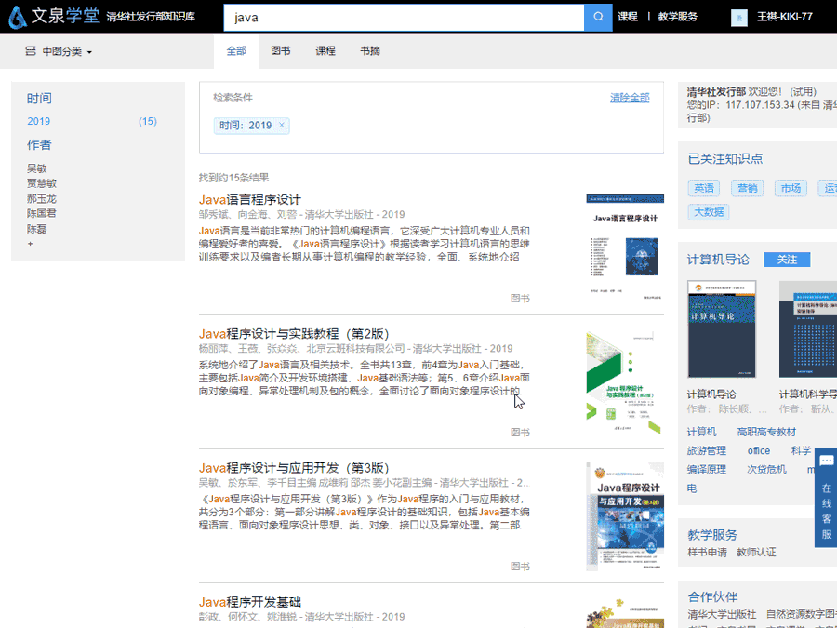Viewport: 837px width, 628px height.
Task: Open Java程序设计与应用开发 (第3版)
Action: [x=294, y=468]
